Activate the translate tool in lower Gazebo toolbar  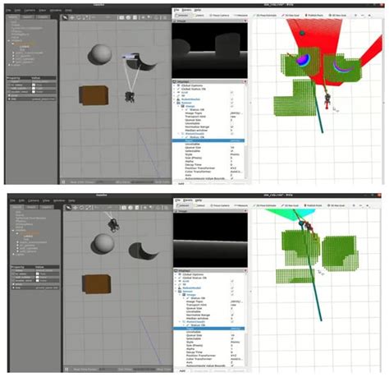point(75,208)
